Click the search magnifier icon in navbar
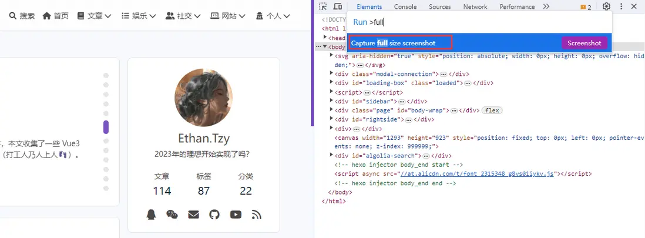 13,16
